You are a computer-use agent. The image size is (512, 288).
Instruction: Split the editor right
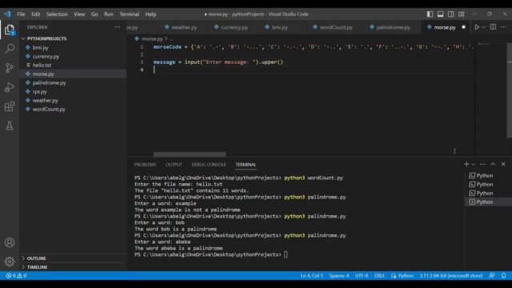pos(493,27)
